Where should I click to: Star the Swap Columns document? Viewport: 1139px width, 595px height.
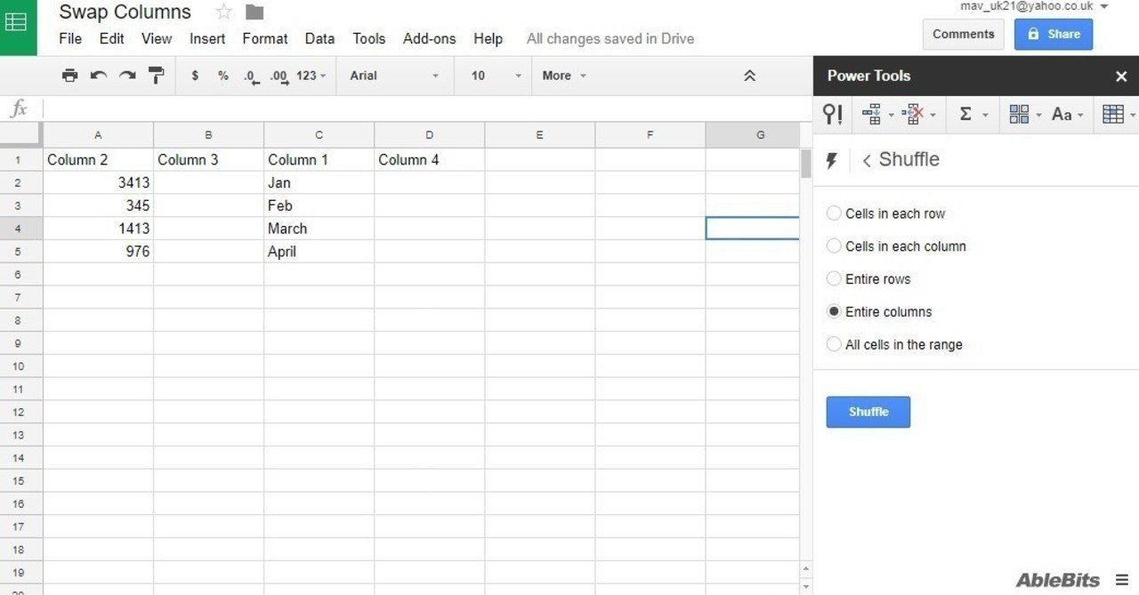click(x=224, y=12)
